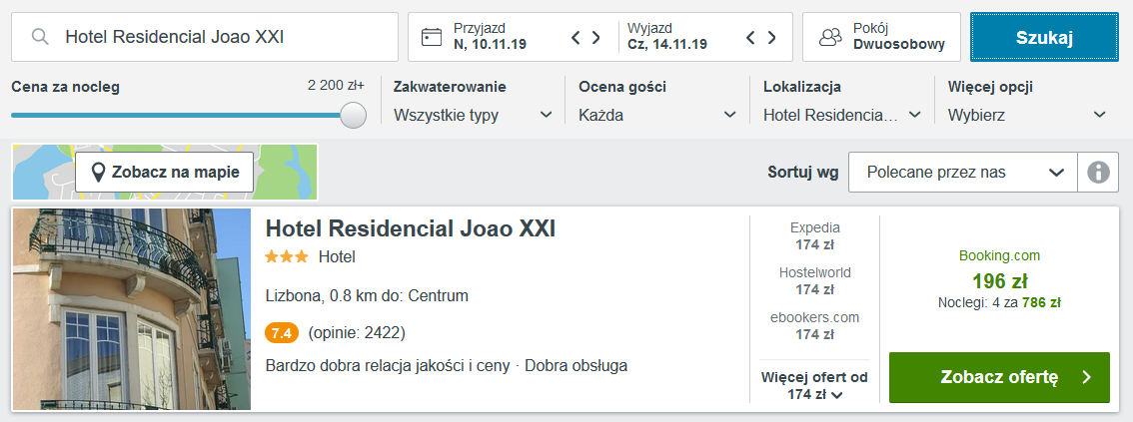This screenshot has height=422, width=1133.
Task: Open Sortuj wg Polecane przez nas dropdown
Action: click(963, 173)
